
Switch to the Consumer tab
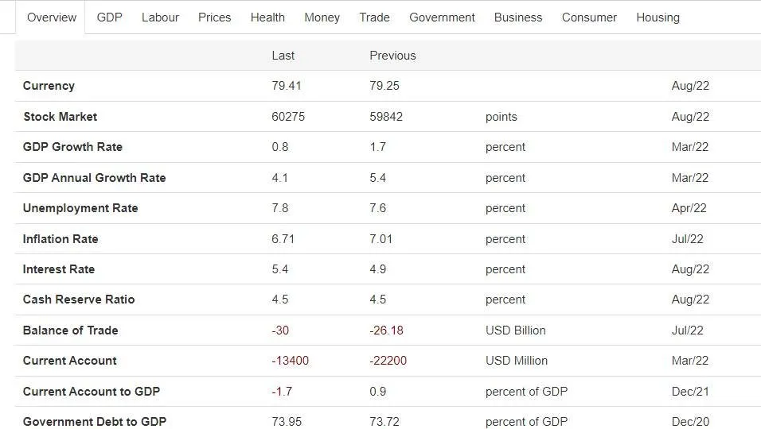click(589, 17)
